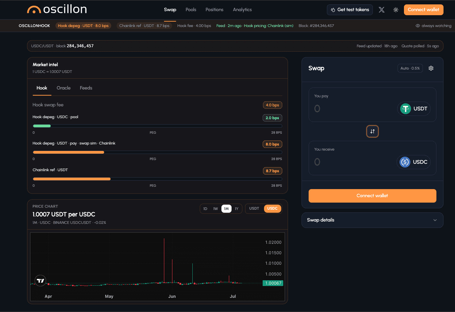Screen dimensions: 455x312
Task: Select the 1Y chart timeframe
Action: point(237,209)
